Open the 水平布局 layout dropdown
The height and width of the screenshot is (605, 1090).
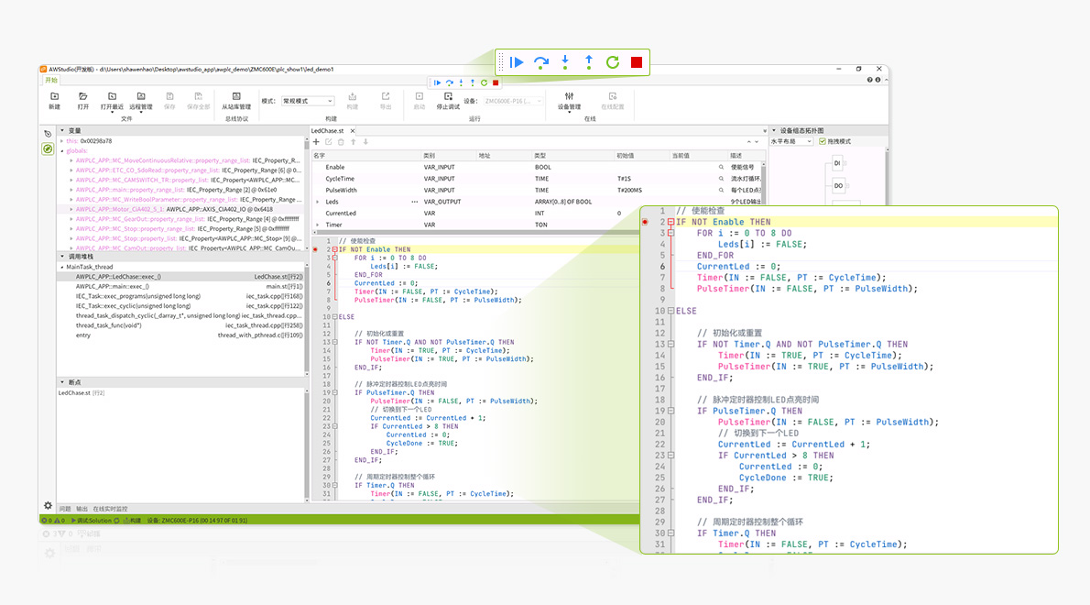pyautogui.click(x=791, y=142)
